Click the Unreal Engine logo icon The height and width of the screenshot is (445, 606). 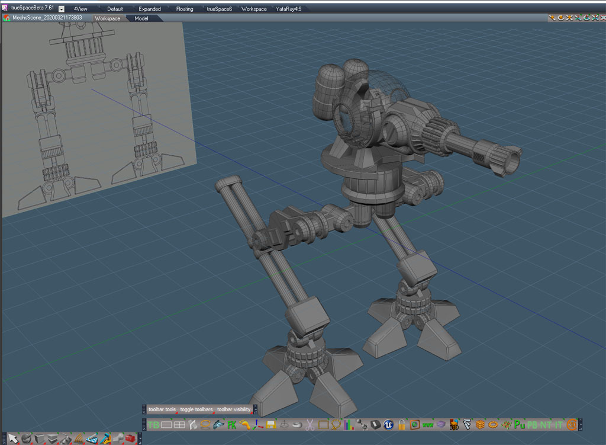[388, 425]
